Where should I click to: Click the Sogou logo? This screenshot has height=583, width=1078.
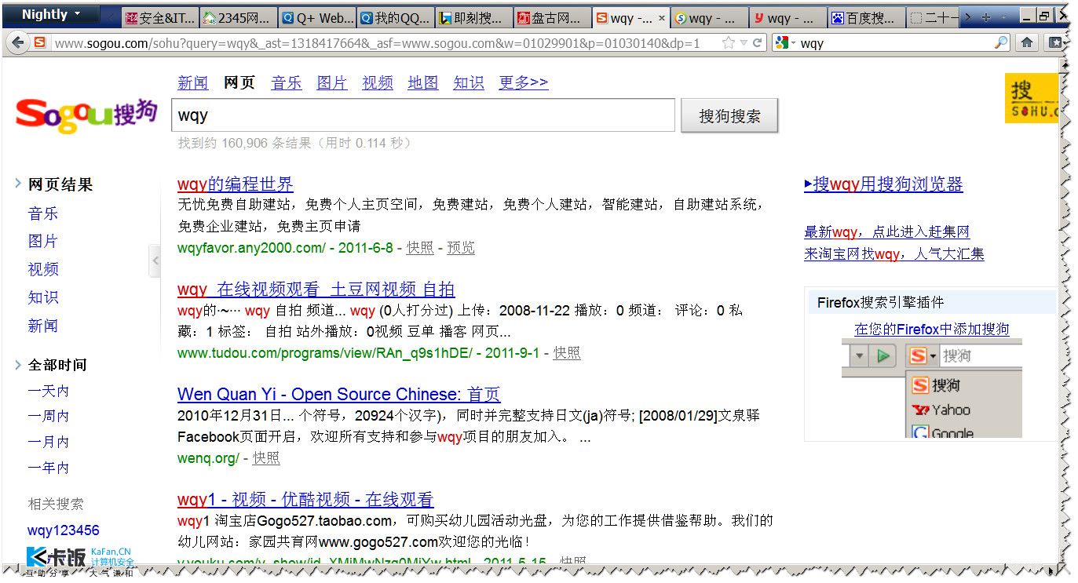[86, 115]
